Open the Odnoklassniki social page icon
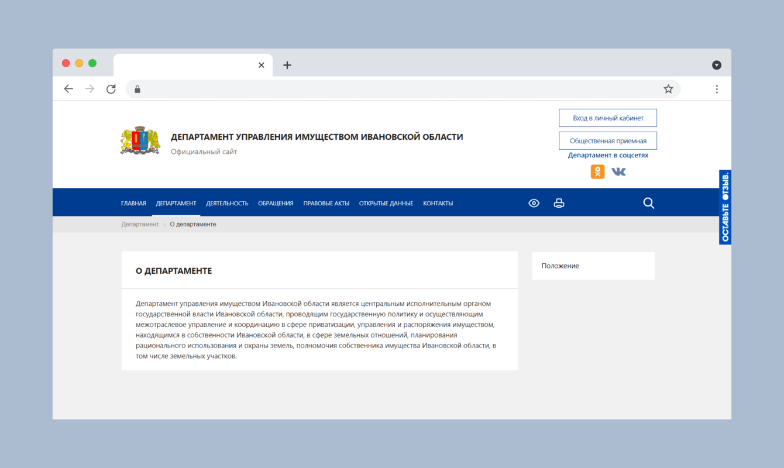The height and width of the screenshot is (468, 784). (597, 171)
